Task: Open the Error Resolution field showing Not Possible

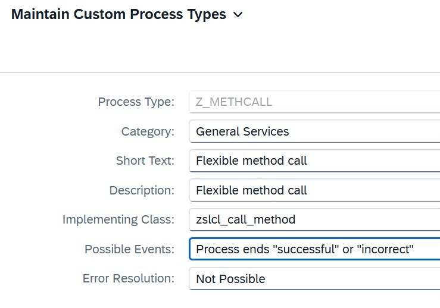Action: [314, 279]
